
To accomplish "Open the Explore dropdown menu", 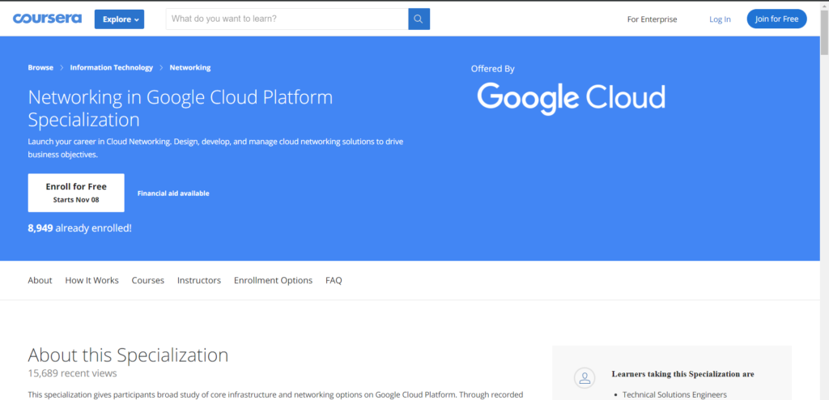I will (120, 19).
